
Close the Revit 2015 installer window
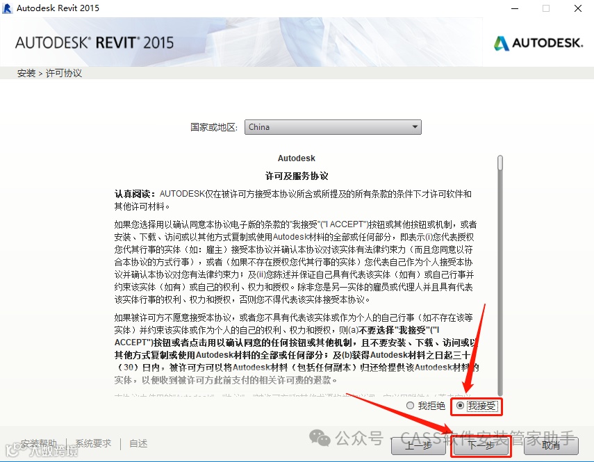click(x=578, y=8)
